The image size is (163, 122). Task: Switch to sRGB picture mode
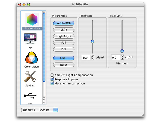pos(64,30)
